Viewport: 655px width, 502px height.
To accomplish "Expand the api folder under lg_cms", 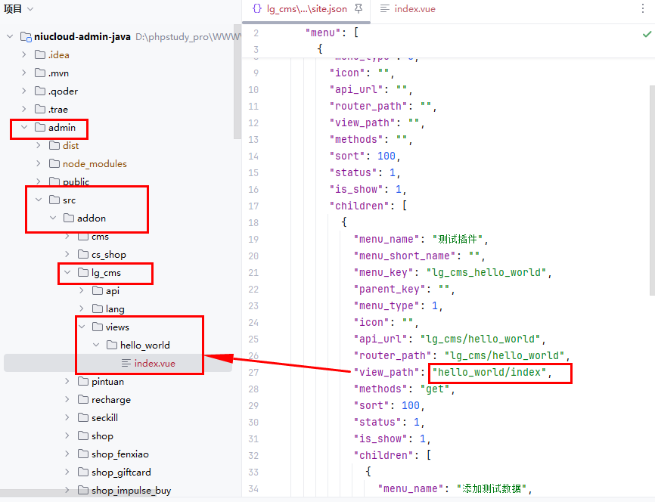I will click(82, 291).
